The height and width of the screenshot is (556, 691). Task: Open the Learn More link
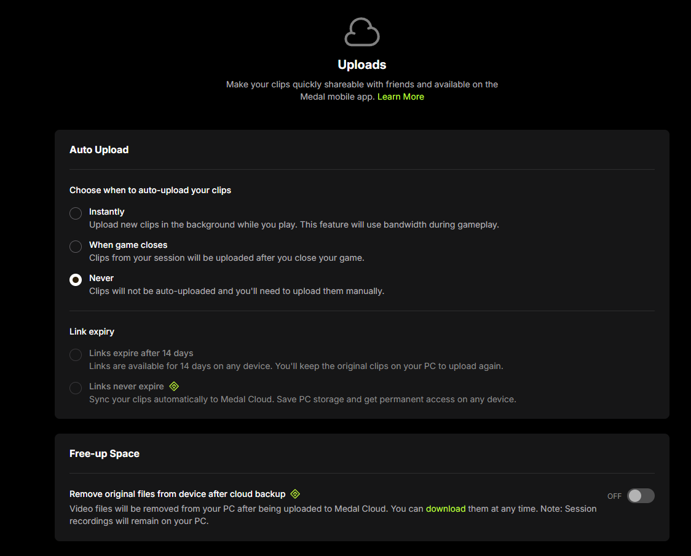tap(401, 97)
